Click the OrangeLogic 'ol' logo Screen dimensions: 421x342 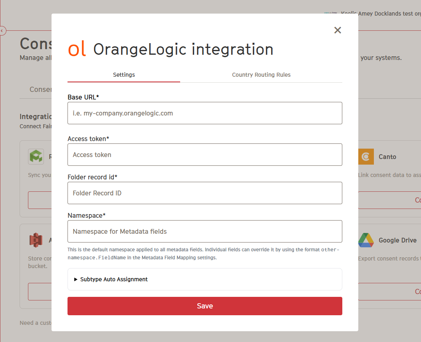(77, 49)
